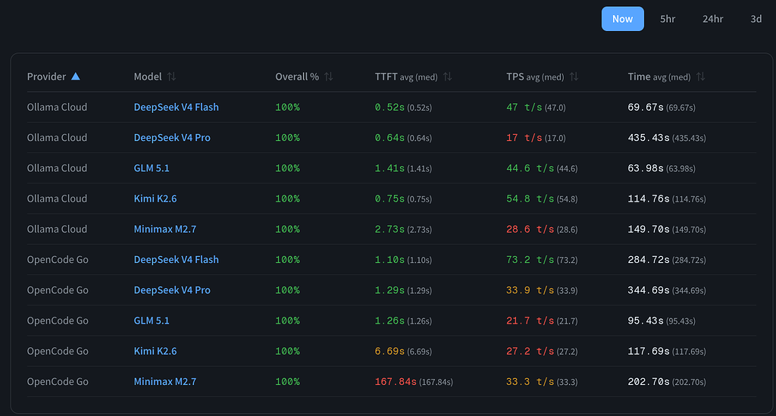
Task: Click 100% overall in OpenCode Minimax M2.7 row
Action: click(x=287, y=382)
